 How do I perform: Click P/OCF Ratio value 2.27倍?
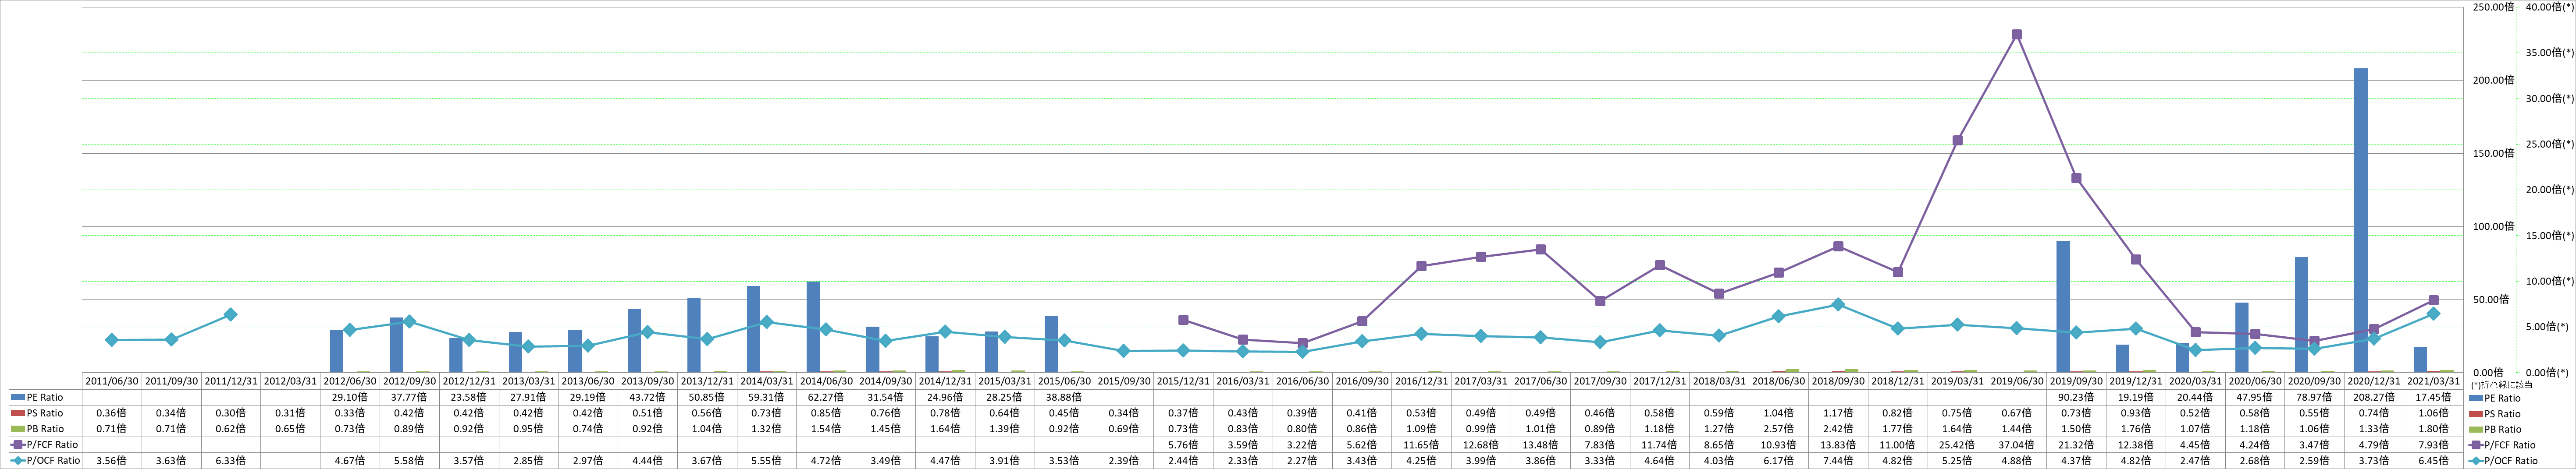click(1303, 461)
